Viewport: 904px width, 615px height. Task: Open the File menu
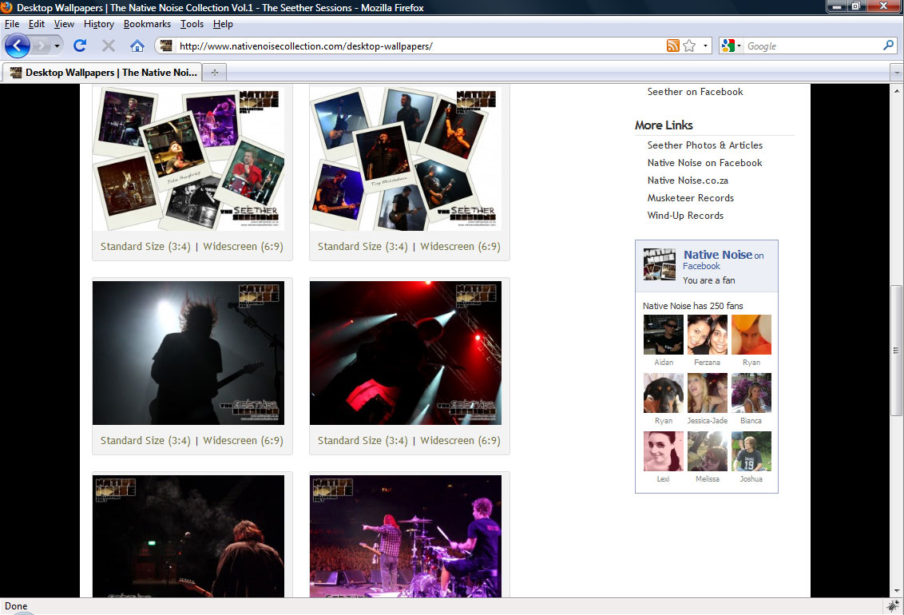(x=11, y=24)
